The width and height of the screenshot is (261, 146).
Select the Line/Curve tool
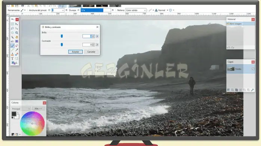point(17,58)
